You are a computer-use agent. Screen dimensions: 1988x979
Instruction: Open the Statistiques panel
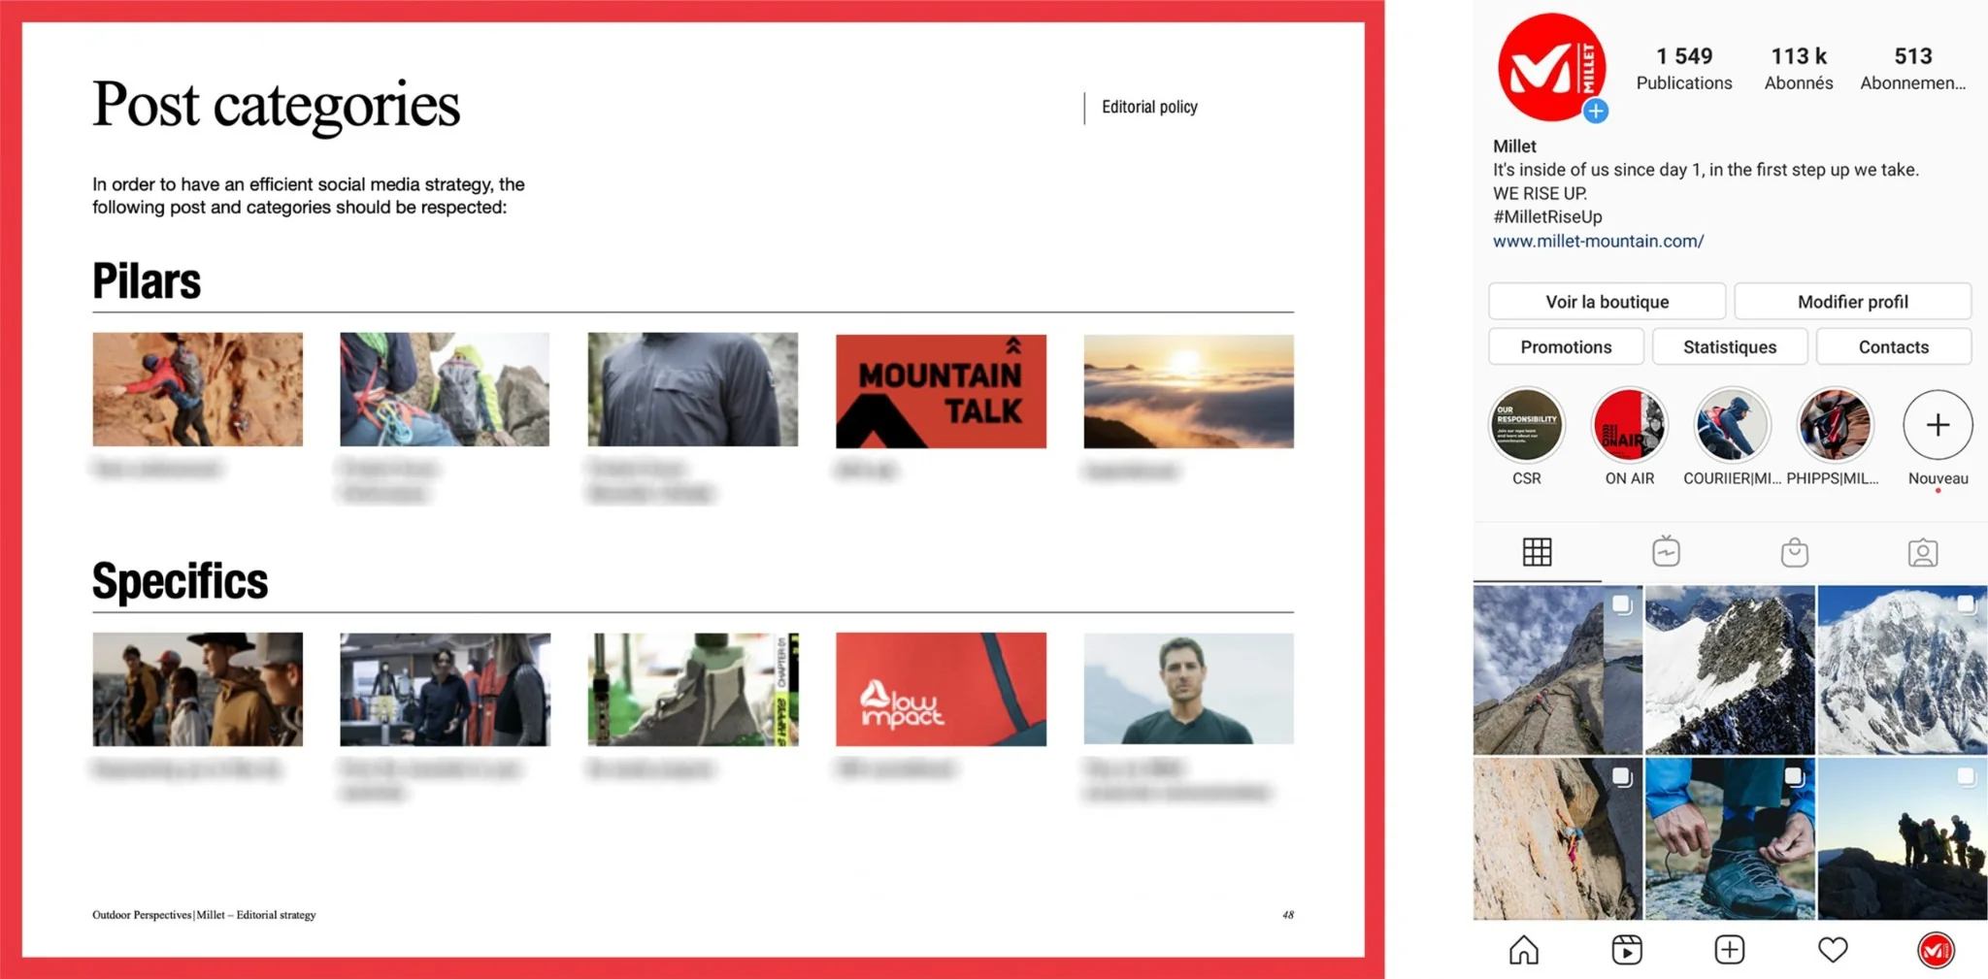[1730, 346]
